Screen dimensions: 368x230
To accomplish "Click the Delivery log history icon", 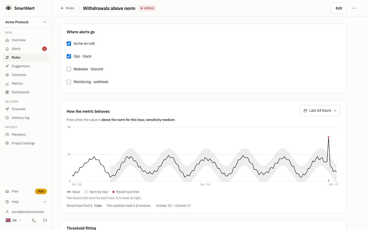I will [x=7, y=118].
